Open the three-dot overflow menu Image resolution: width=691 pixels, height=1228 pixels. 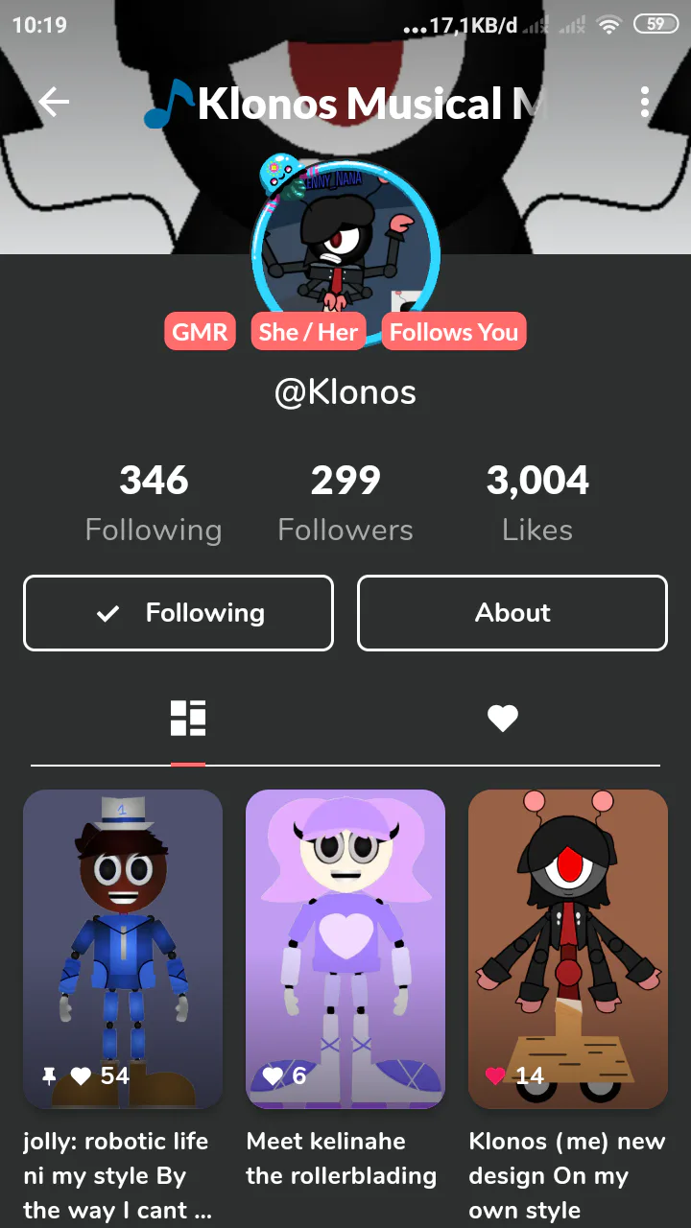(645, 102)
